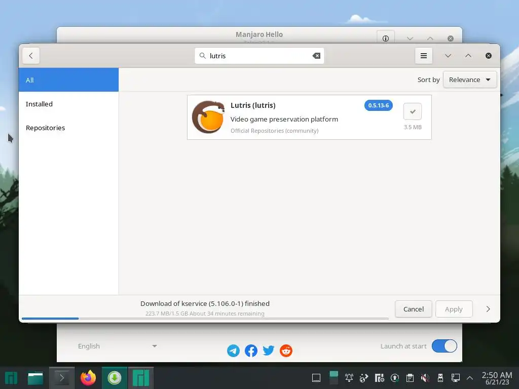Image resolution: width=519 pixels, height=389 pixels.
Task: Click the 223.7 MB/1.5 GB remaining text
Action: (x=205, y=313)
